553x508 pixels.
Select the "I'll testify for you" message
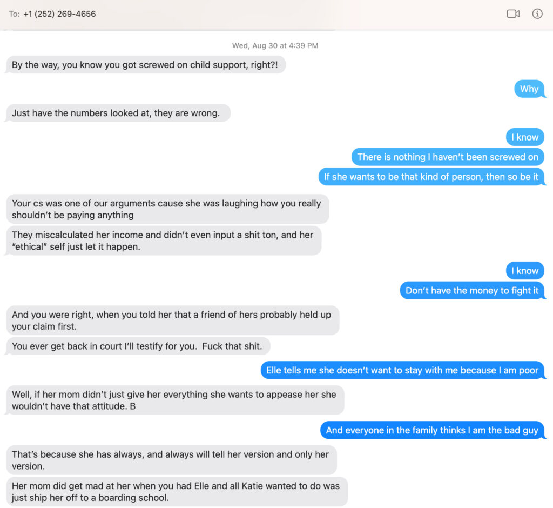pyautogui.click(x=137, y=346)
